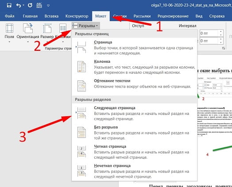Open the paragraph settings dialog launcher
Screen dimensions: 232x187
[x=224, y=48]
